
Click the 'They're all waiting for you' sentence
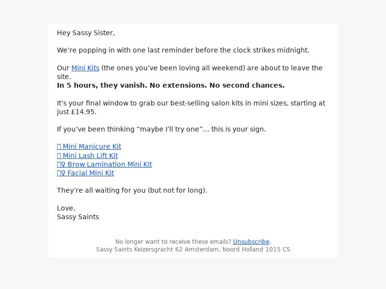(132, 190)
